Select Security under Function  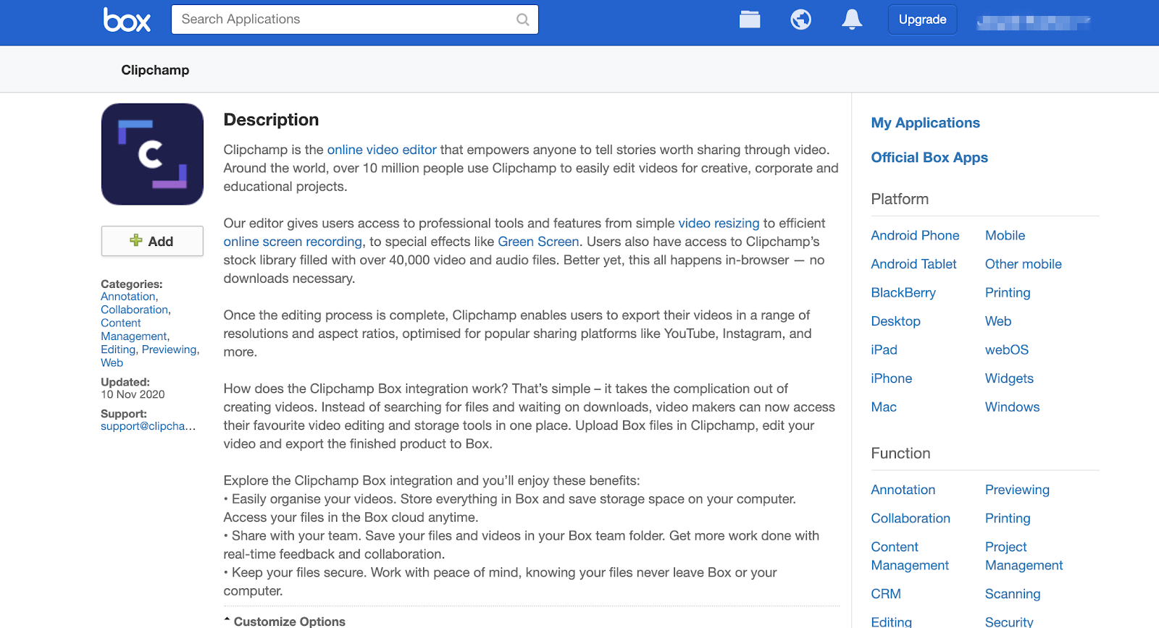point(1009,621)
